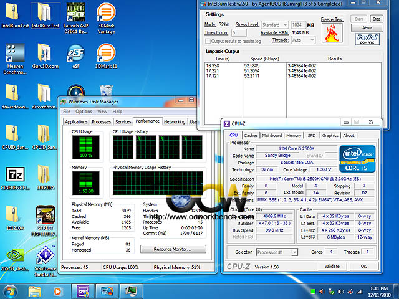Open Windows Explorer from taskbar
Screen dimensions: 399x299
tap(34, 292)
